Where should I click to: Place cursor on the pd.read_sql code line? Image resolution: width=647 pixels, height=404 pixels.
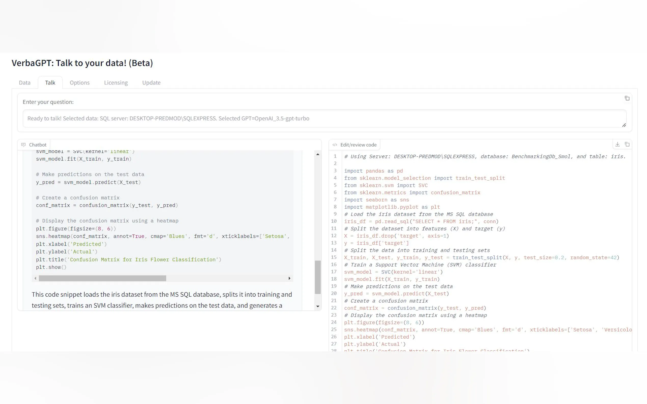click(421, 222)
